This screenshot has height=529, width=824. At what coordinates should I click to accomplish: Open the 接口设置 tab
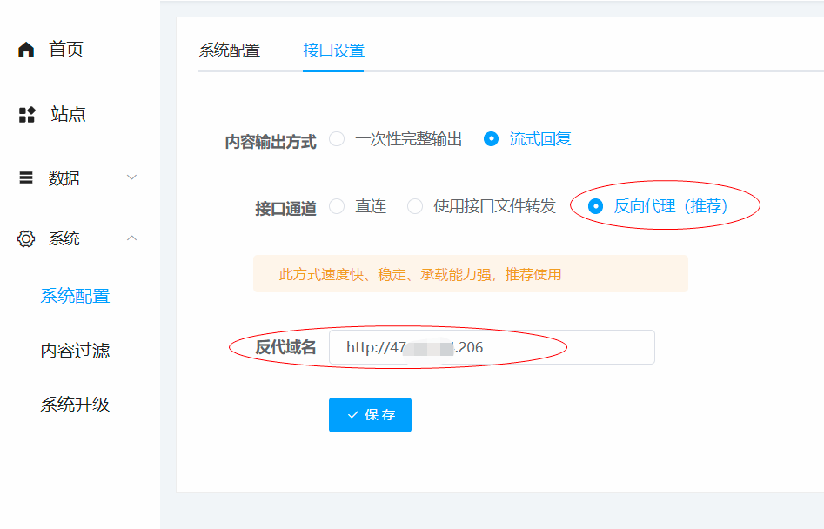333,50
